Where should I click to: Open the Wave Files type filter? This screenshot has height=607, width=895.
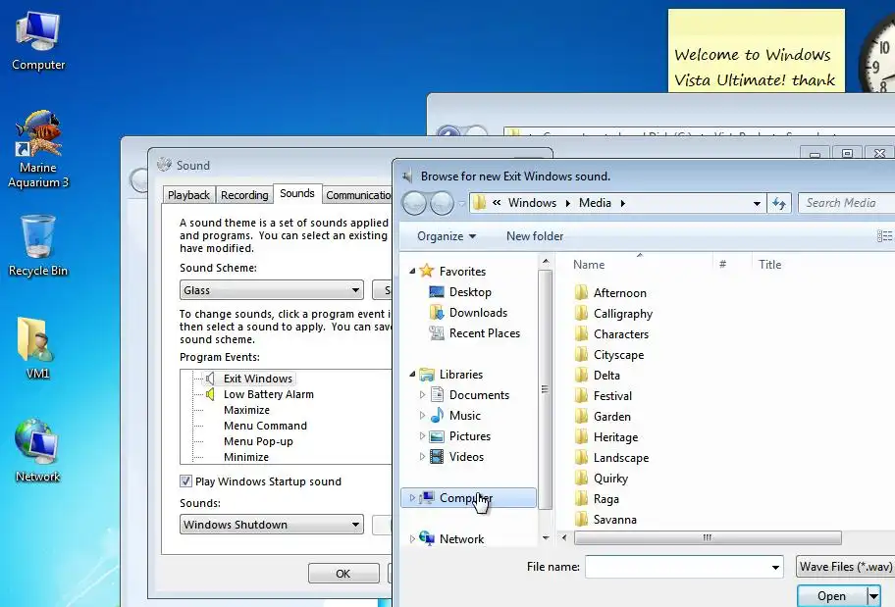[x=845, y=567]
